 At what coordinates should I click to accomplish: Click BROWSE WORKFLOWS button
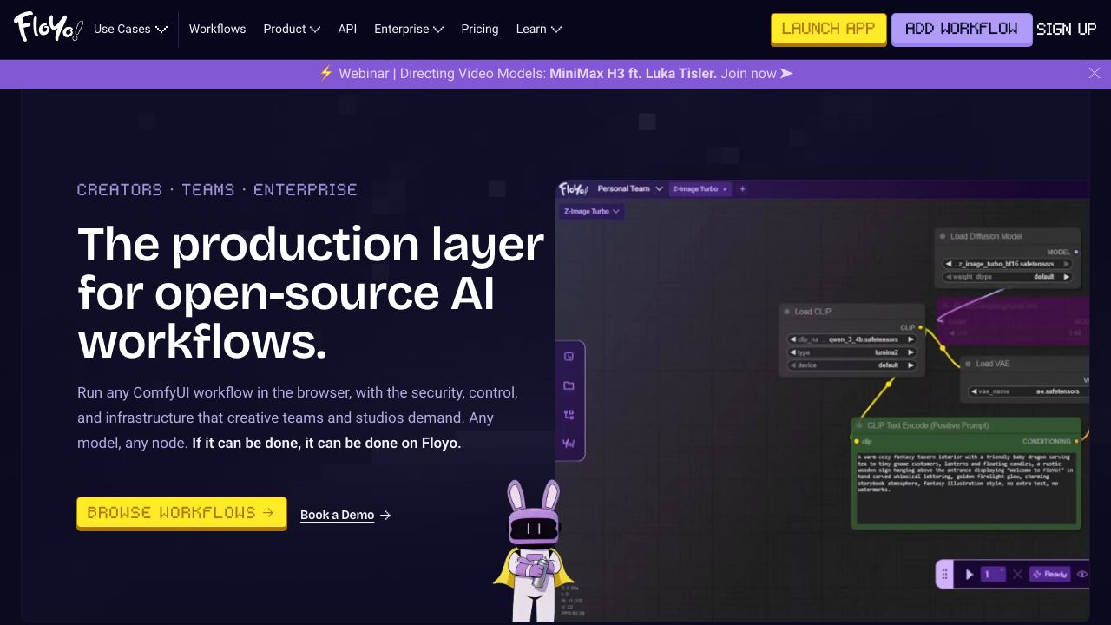(x=181, y=512)
